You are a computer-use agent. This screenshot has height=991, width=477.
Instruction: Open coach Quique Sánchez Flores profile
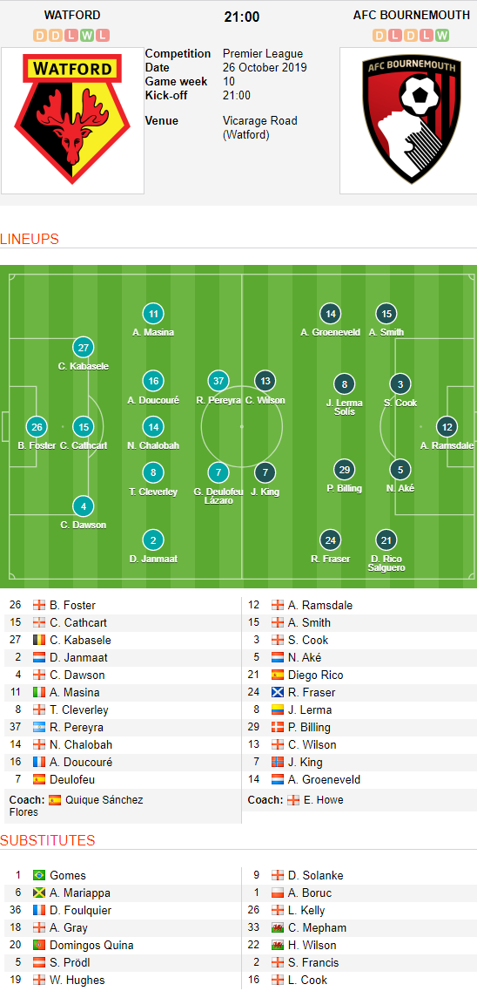point(77,806)
